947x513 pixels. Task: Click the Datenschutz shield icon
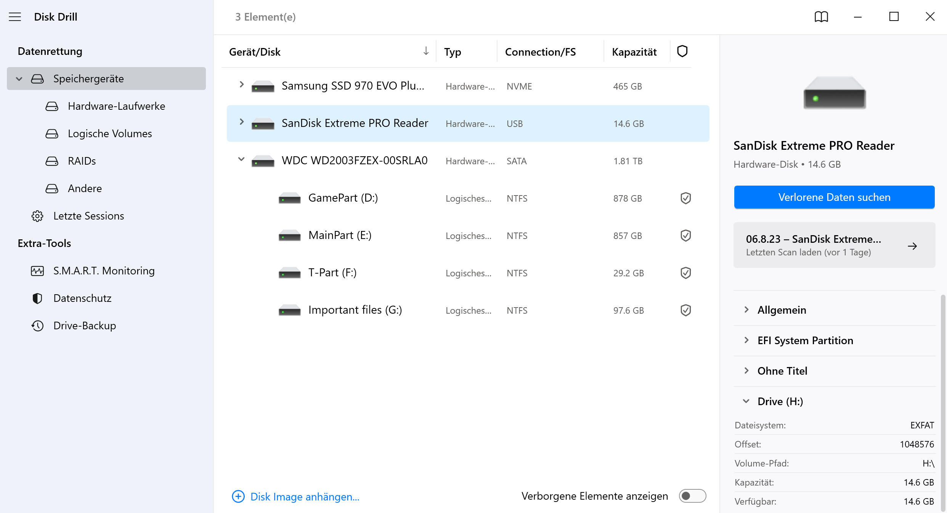37,298
